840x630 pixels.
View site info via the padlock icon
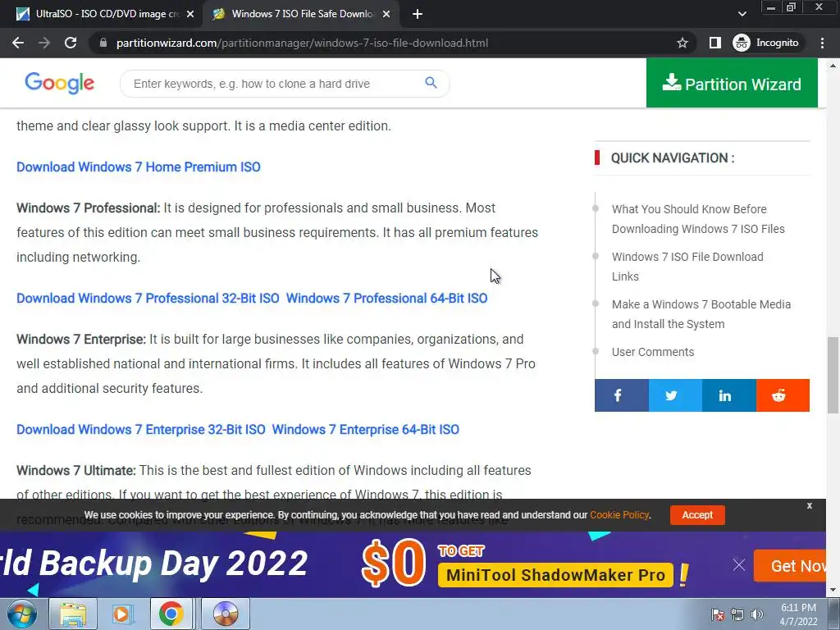103,43
